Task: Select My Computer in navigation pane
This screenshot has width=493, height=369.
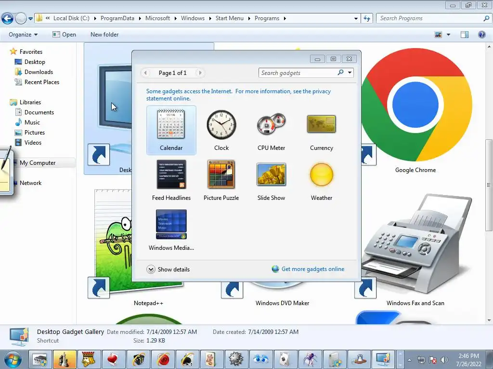Action: (x=38, y=162)
